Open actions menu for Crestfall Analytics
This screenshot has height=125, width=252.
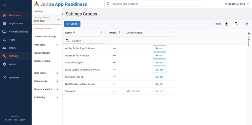[115, 62]
